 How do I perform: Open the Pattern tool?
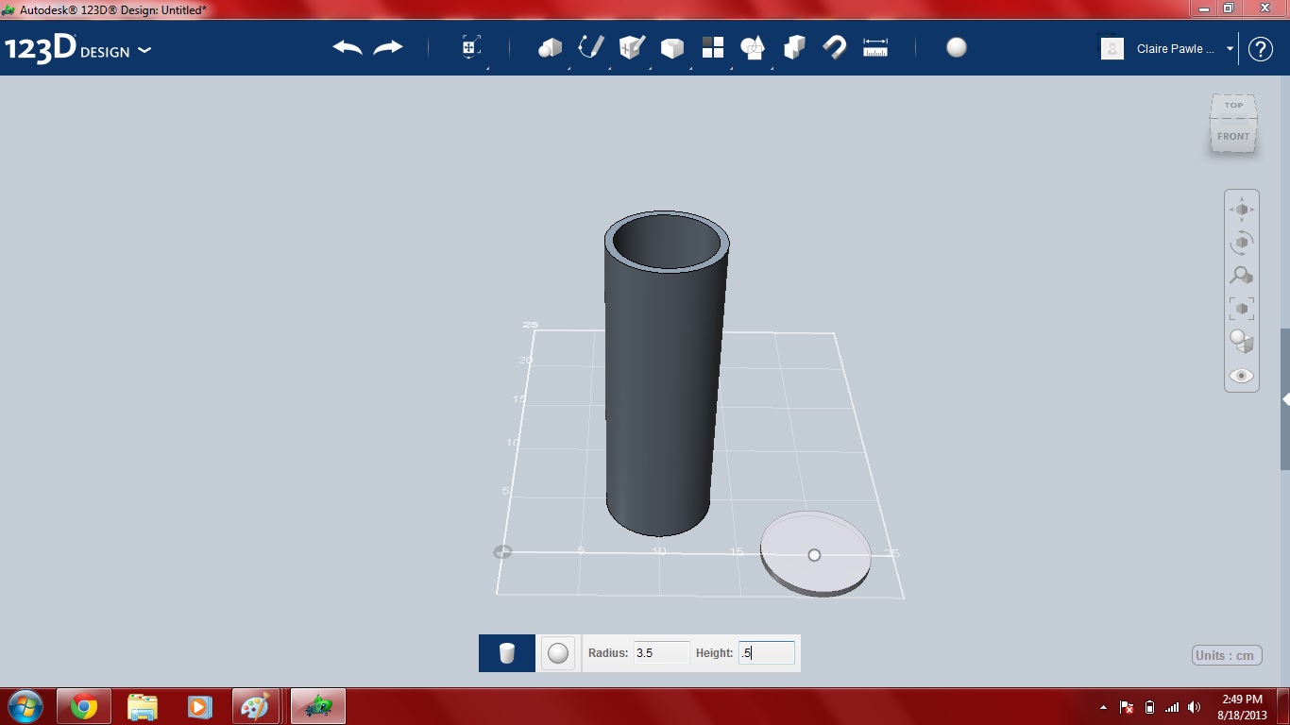point(713,47)
